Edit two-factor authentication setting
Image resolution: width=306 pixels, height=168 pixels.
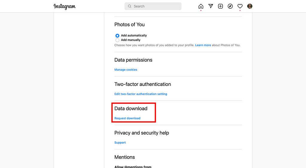pyautogui.click(x=141, y=94)
